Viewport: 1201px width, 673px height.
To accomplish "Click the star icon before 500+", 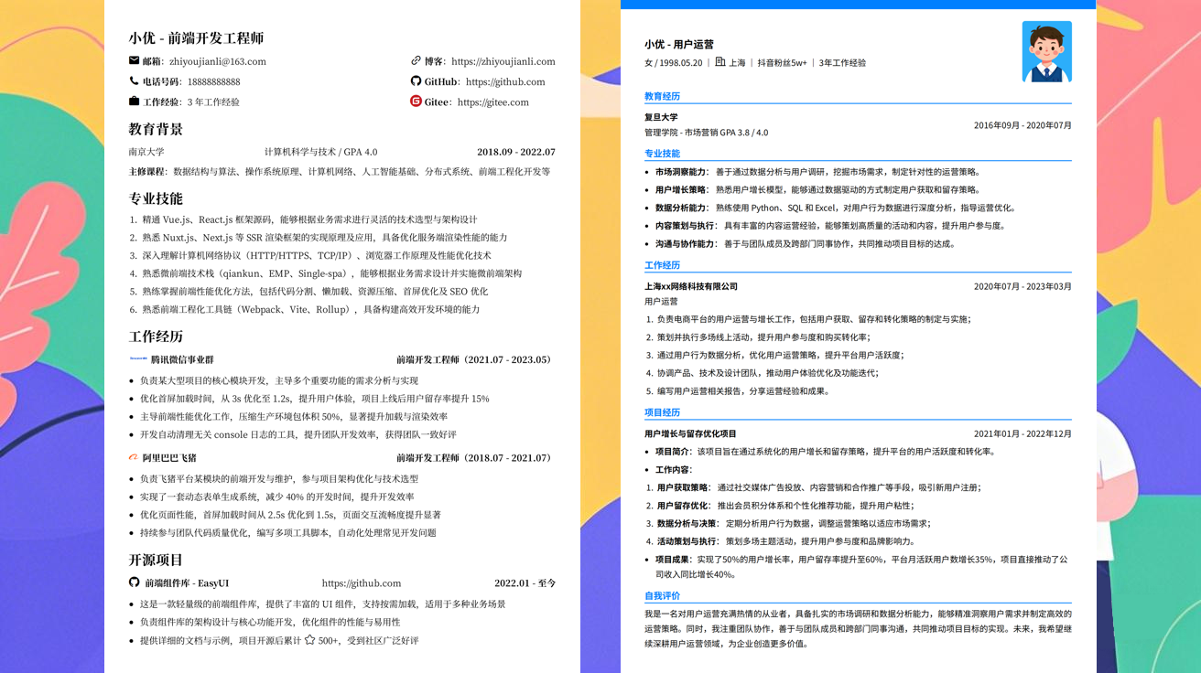I will (309, 640).
